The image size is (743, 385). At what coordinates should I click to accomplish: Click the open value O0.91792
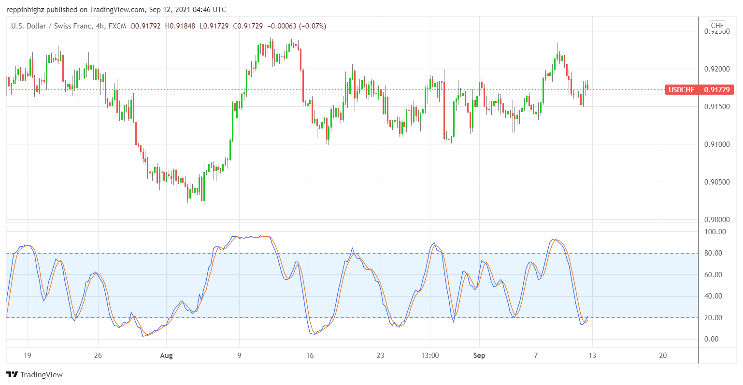tap(145, 26)
